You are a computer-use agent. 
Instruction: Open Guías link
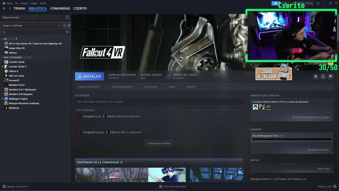pos(172,87)
